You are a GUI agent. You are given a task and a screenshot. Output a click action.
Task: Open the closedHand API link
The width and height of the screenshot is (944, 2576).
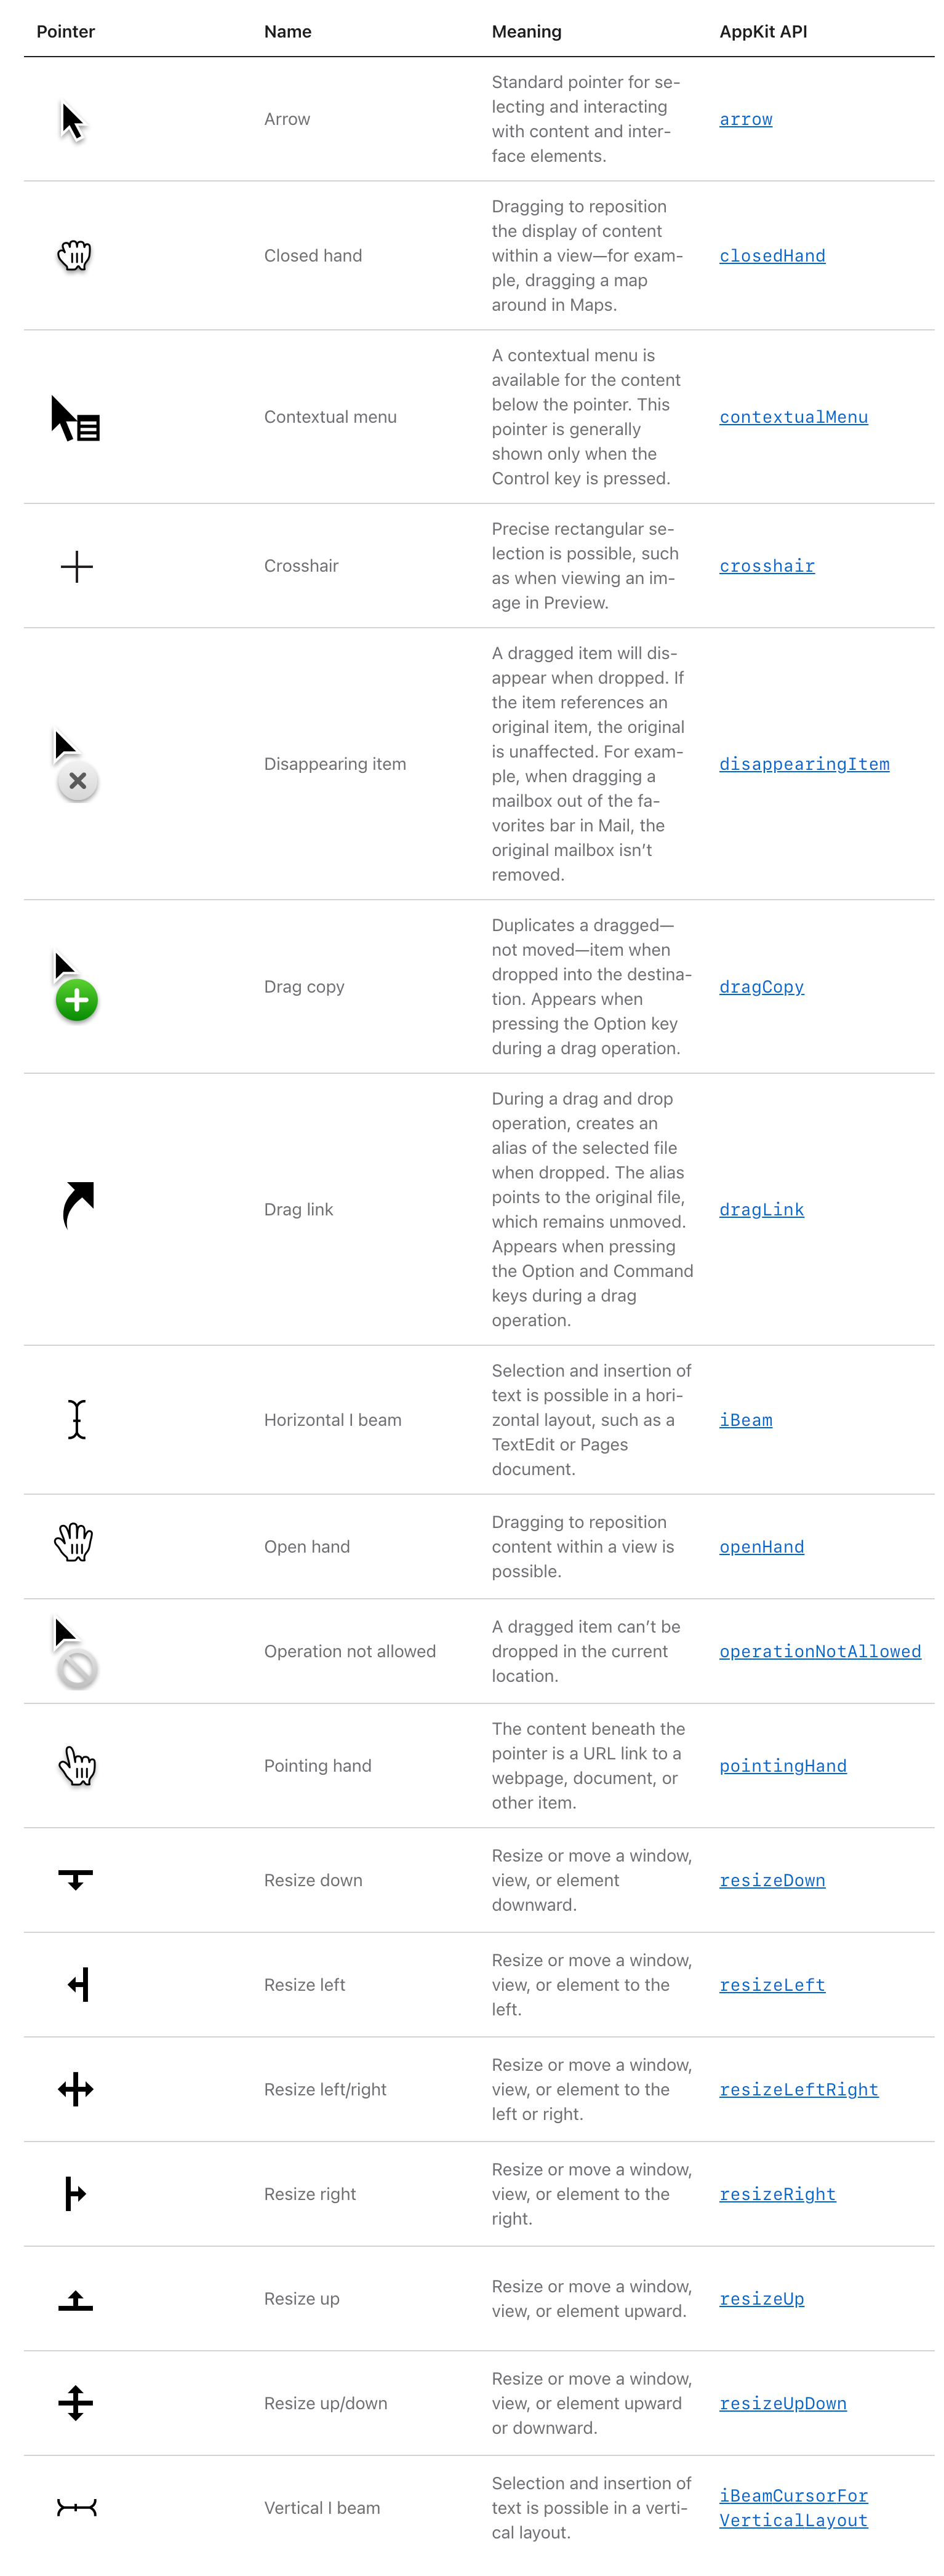coord(772,256)
